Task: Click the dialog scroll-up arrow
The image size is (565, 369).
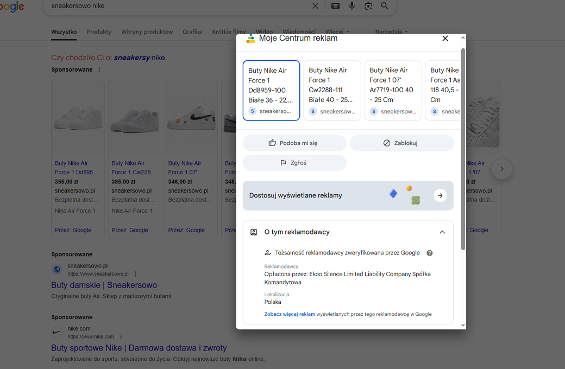Action: pyautogui.click(x=463, y=37)
